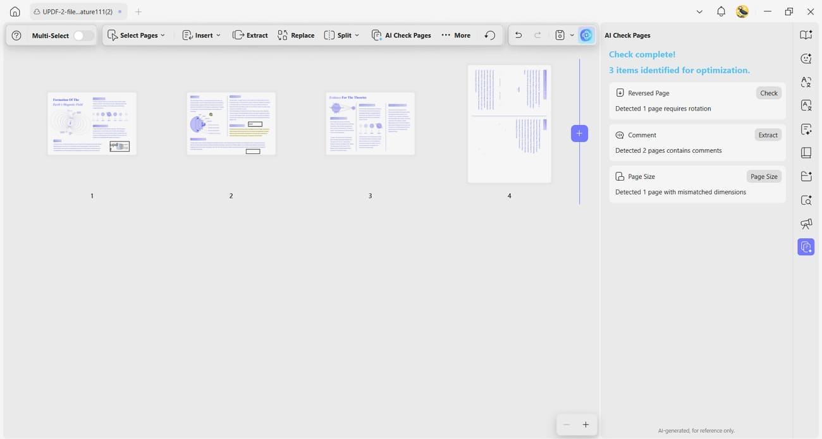Select the rotated page 4 thumbnail
This screenshot has width=822, height=439.
point(509,124)
